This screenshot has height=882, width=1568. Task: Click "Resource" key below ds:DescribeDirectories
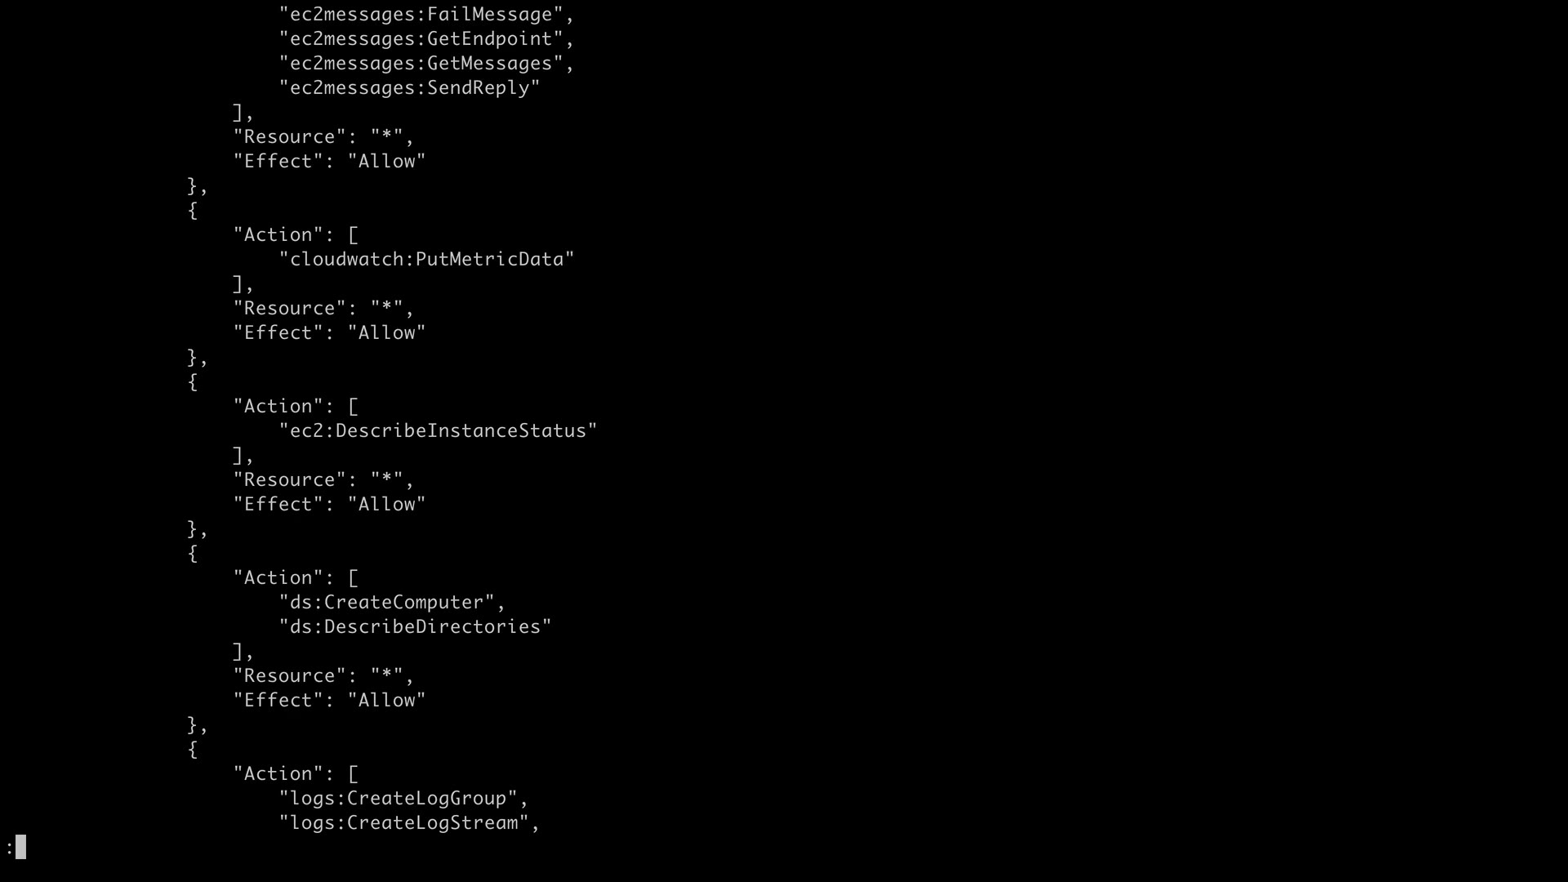290,676
